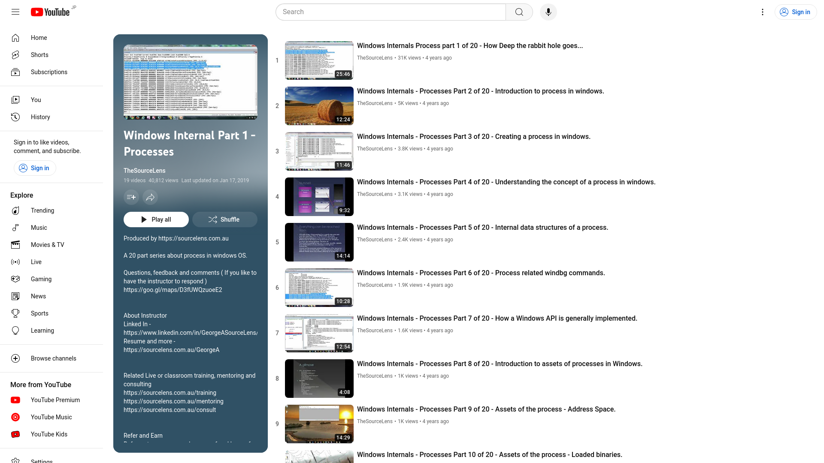Click the search magnifier button

click(519, 12)
